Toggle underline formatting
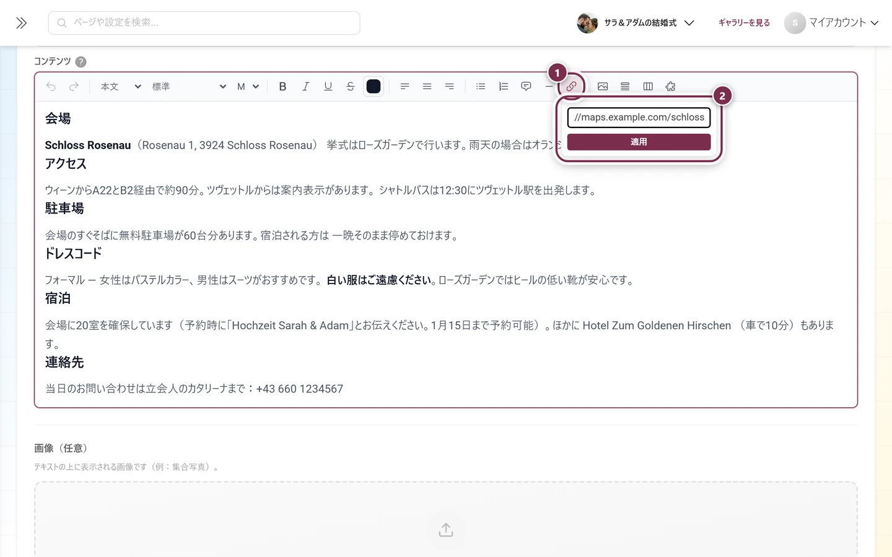 (x=328, y=87)
